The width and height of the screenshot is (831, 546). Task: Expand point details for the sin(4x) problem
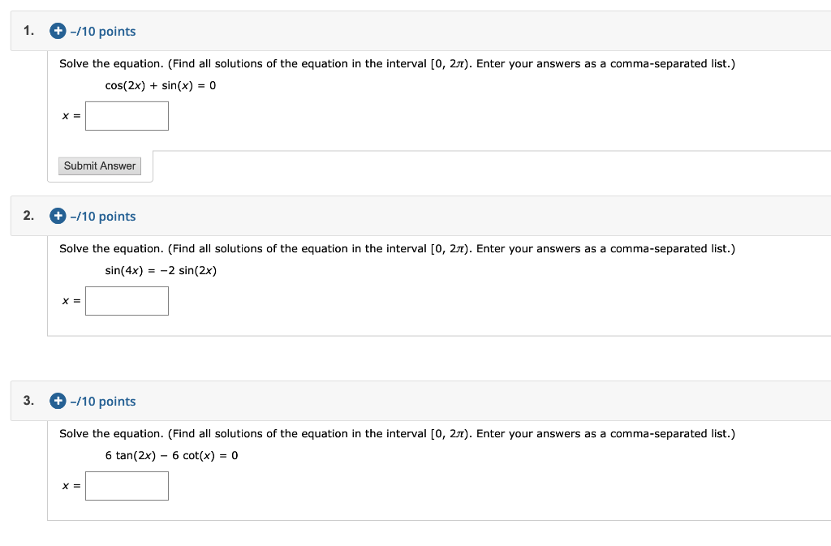[57, 216]
